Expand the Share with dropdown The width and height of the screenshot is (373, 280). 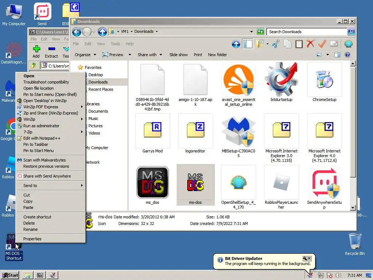coord(150,55)
